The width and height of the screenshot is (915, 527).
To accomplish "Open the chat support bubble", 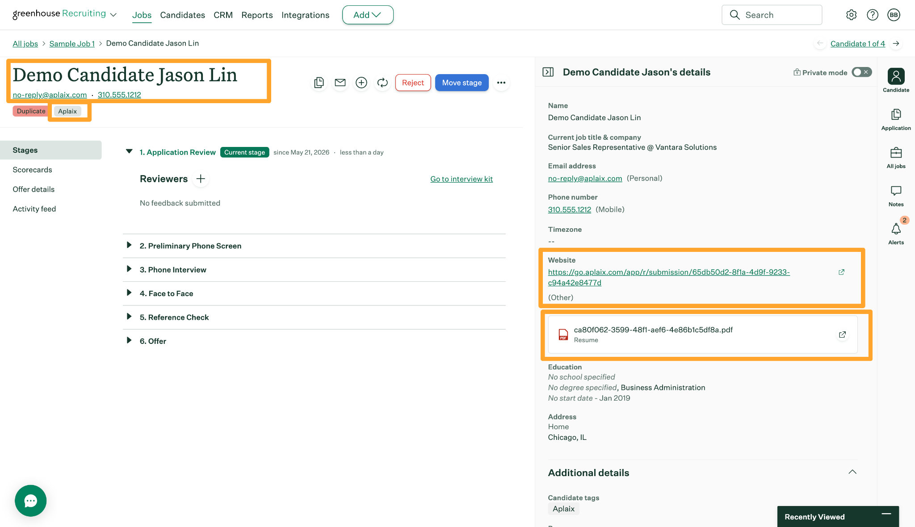I will 30,501.
